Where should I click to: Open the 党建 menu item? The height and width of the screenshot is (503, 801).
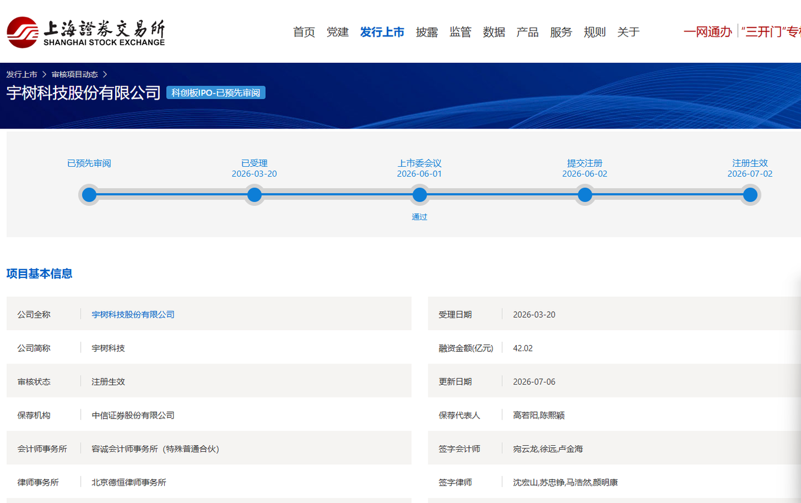point(338,32)
